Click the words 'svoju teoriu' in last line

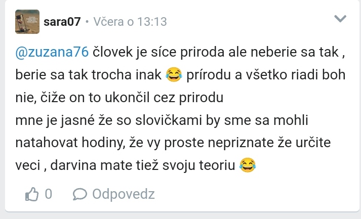tap(198, 165)
